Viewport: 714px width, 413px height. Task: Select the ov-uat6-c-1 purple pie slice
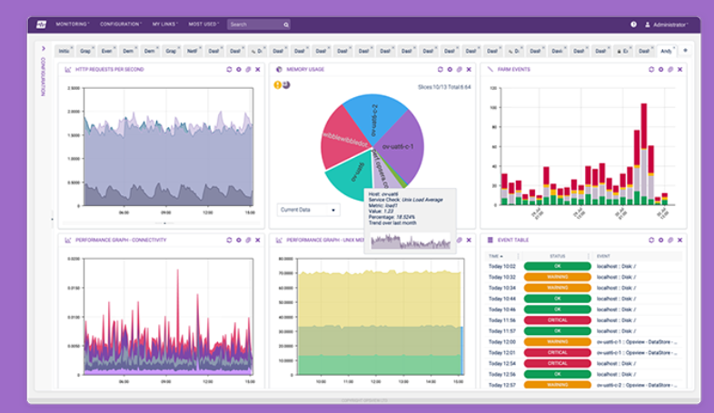tap(400, 145)
